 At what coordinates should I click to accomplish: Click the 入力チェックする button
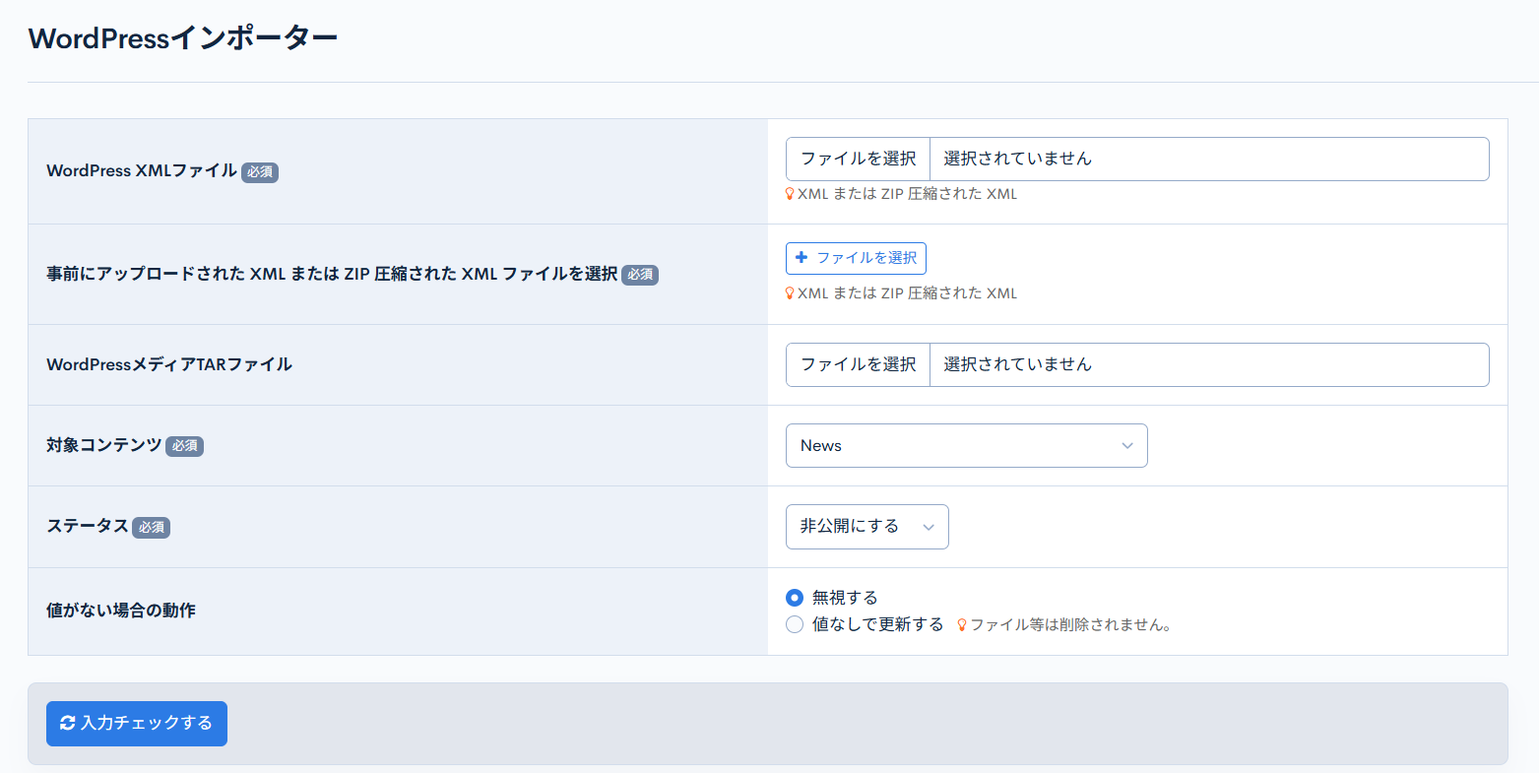click(136, 722)
